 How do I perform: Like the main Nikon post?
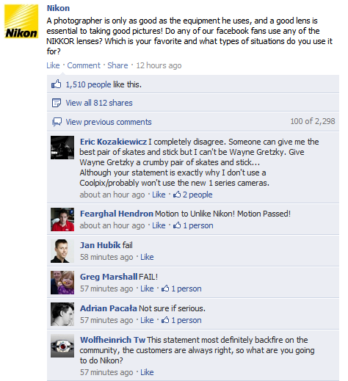53,65
